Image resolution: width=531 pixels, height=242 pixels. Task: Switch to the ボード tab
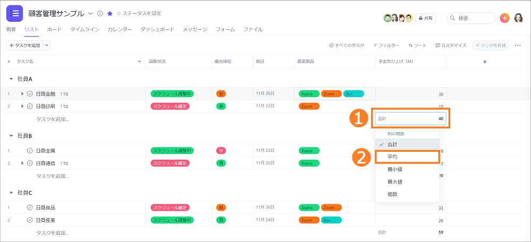(x=55, y=29)
